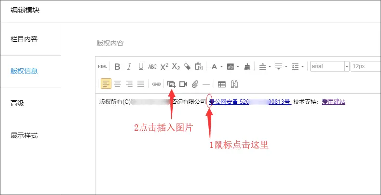Insert a table
381x195 pixels.
[x=222, y=84]
